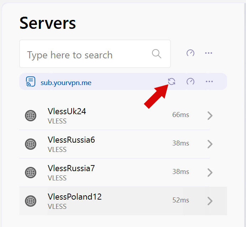
Task: Click the globe icon for VlessRussia6
Action: (31, 144)
